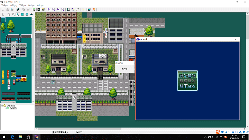
Task: Collapse the project folder in map tree
Action: (2, 106)
